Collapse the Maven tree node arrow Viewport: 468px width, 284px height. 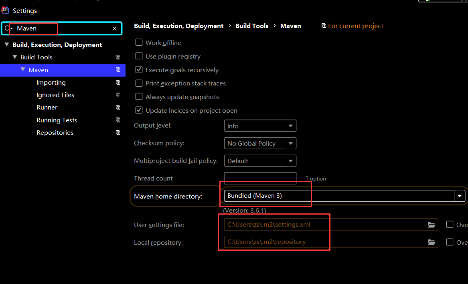[x=23, y=69]
